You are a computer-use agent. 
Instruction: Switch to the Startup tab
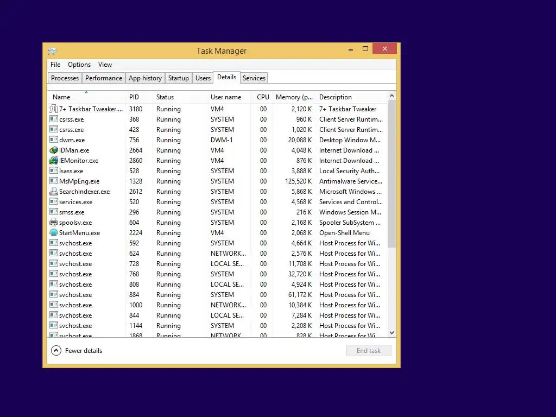tap(178, 78)
